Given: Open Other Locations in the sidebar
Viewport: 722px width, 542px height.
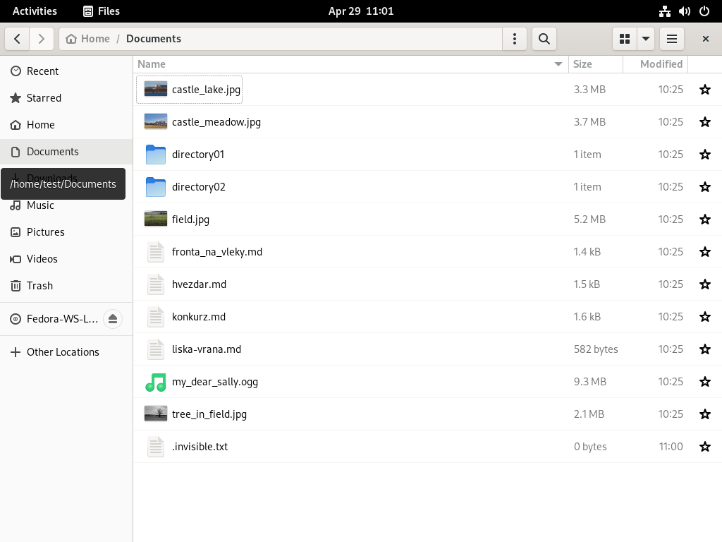Looking at the screenshot, I should point(66,352).
